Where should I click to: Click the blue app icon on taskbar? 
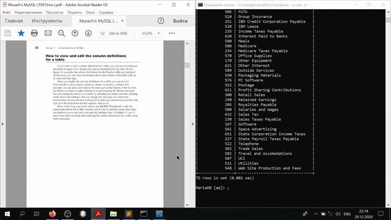coord(159,214)
